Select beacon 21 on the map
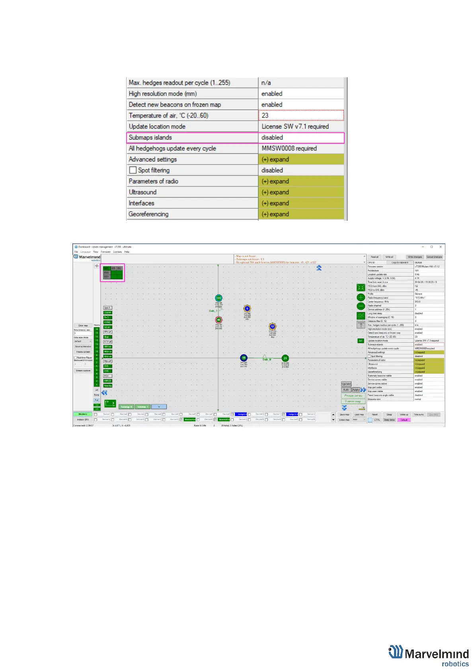Viewport: 474px width, 671px height. [x=285, y=358]
